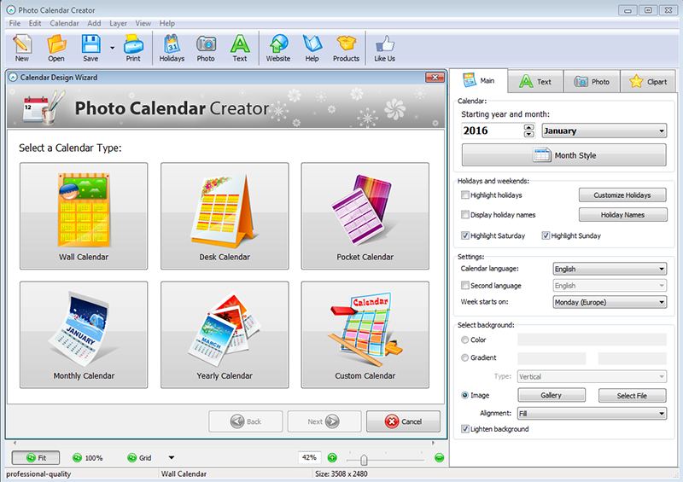Image resolution: width=683 pixels, height=482 pixels.
Task: Open the Holidays toolbar icon
Action: [x=172, y=49]
